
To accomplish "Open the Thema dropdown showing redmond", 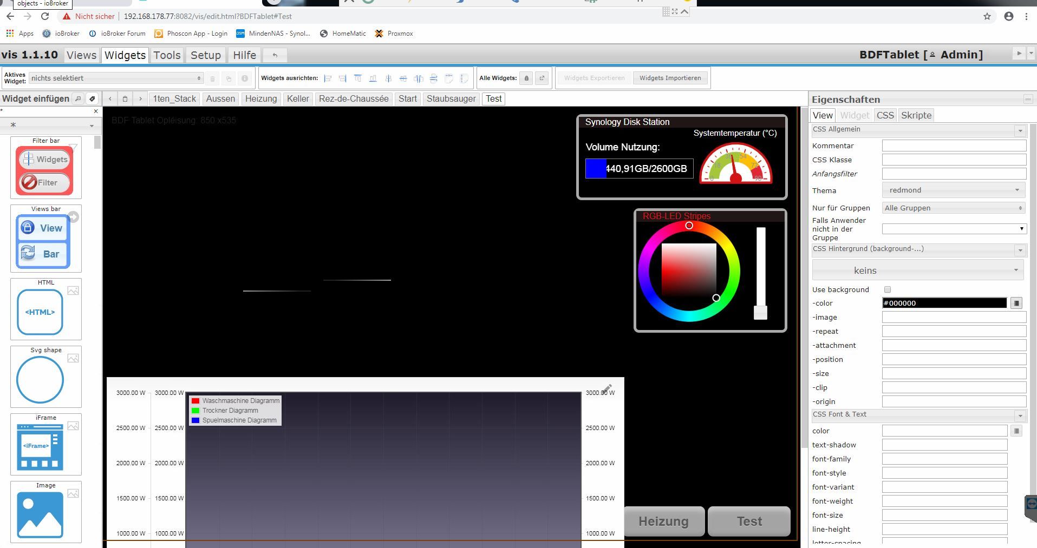I will pyautogui.click(x=954, y=190).
